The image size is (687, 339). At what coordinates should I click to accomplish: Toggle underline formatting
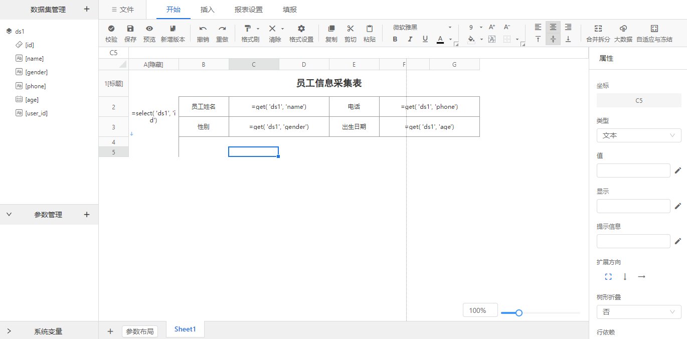pyautogui.click(x=425, y=39)
